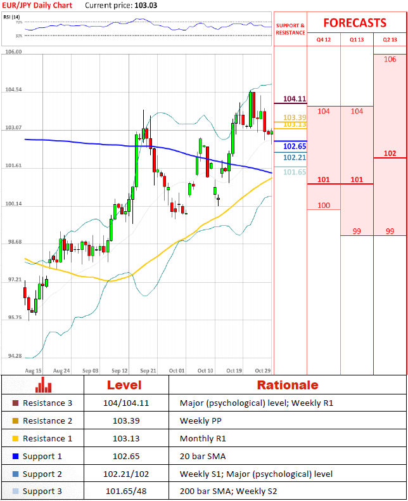The width and height of the screenshot is (408, 501).
Task: Click the 200 bar SMA; Weekly S2 cell
Action: [x=228, y=492]
